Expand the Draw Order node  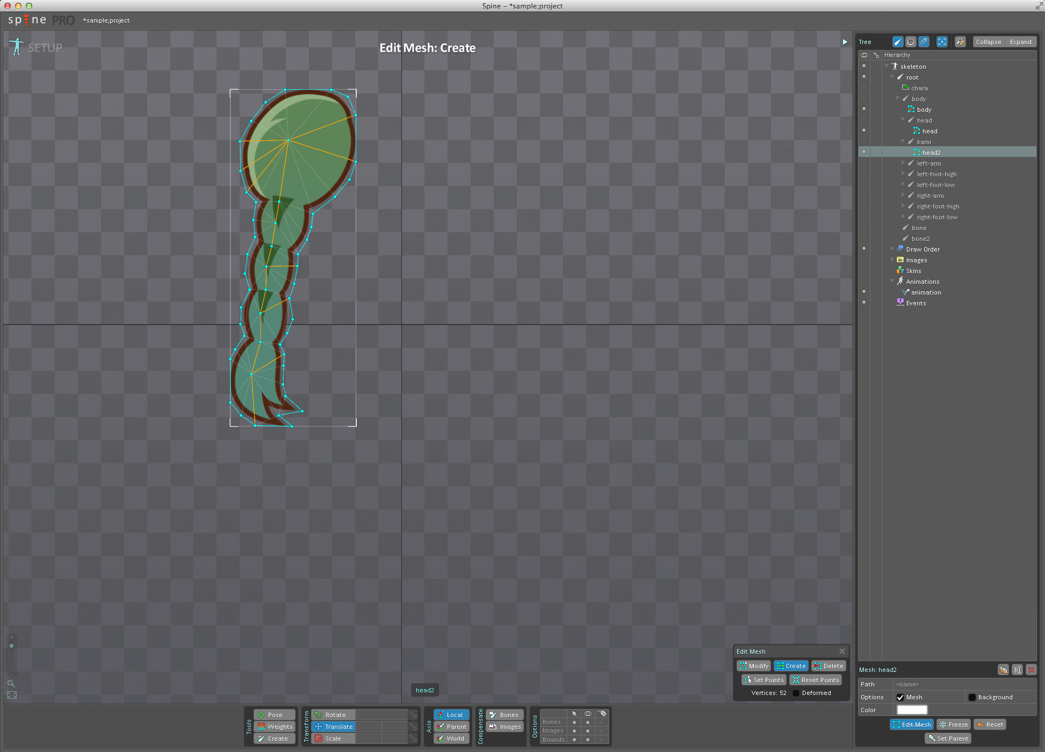click(x=892, y=249)
